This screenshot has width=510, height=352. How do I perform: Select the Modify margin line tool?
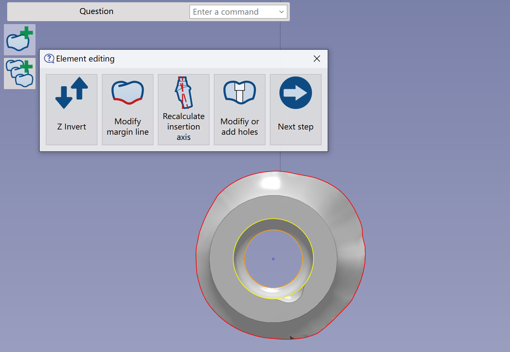[128, 110]
